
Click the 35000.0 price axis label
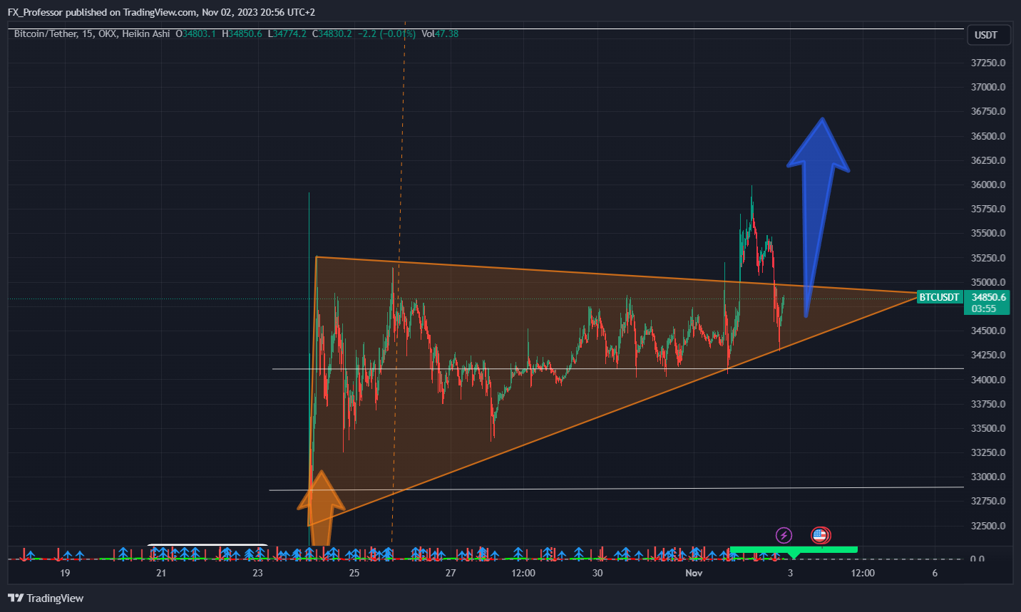coord(988,282)
